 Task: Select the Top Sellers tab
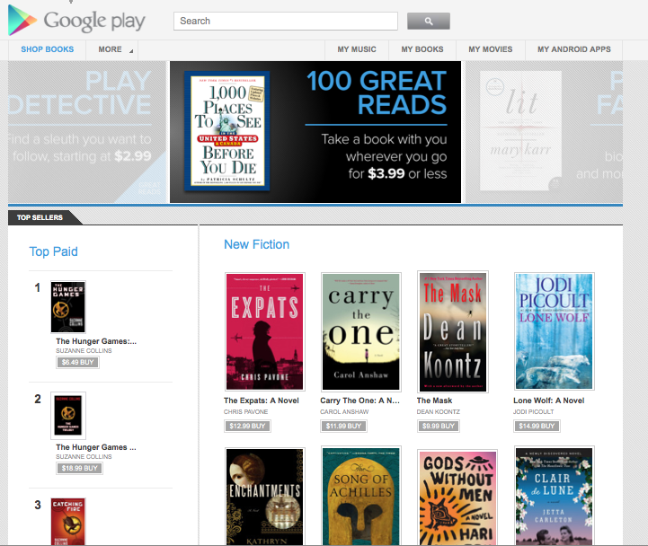[40, 217]
